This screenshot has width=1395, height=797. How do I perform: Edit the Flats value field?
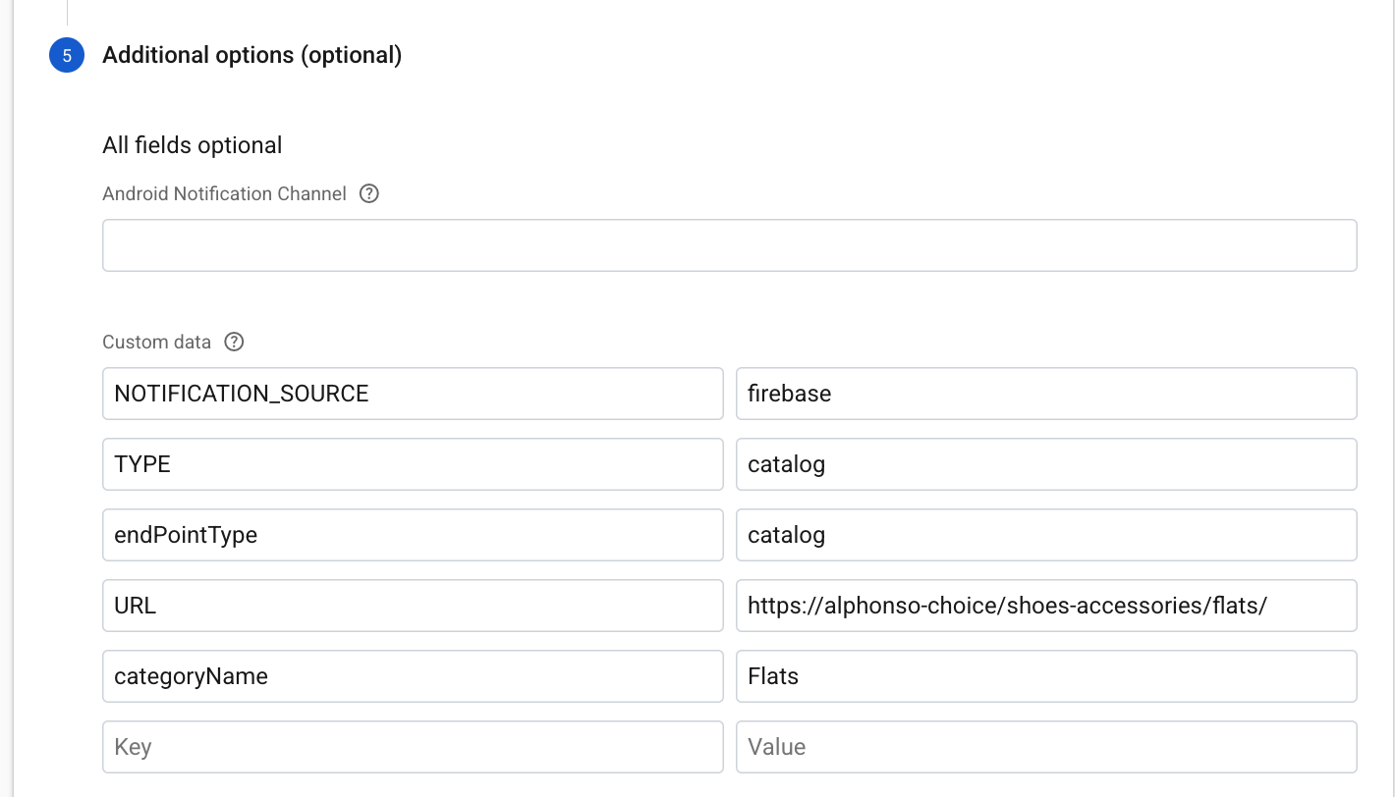(1045, 676)
